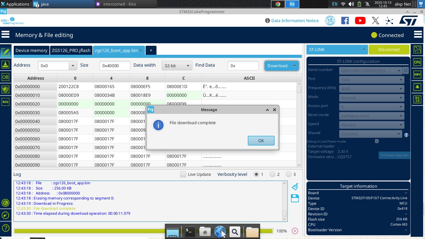Select verbosity level 2 radio button

click(273, 174)
